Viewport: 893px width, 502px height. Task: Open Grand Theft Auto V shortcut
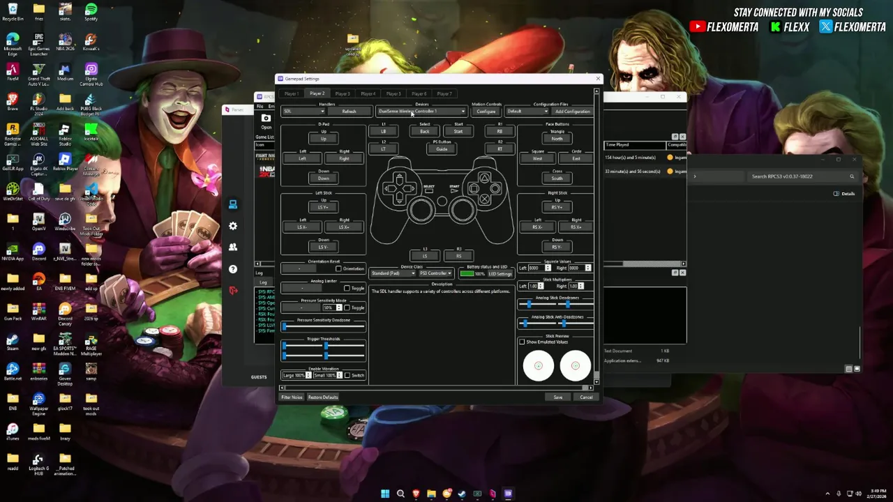(x=39, y=74)
